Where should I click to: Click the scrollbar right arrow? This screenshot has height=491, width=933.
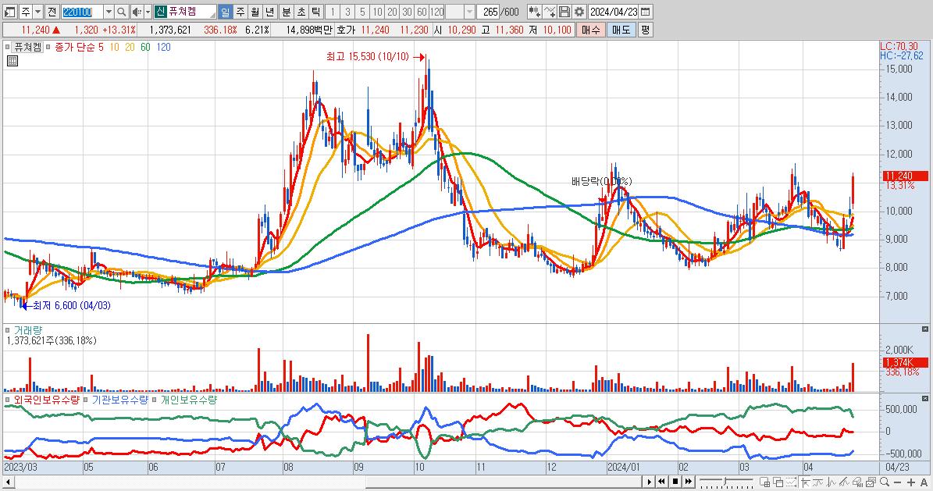(x=650, y=482)
